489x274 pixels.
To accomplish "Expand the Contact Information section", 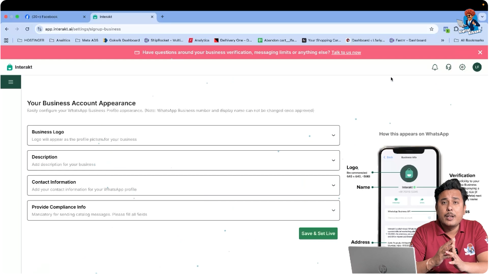I will (183, 185).
